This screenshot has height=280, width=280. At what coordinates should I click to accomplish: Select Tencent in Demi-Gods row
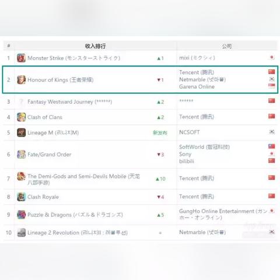coord(197,178)
